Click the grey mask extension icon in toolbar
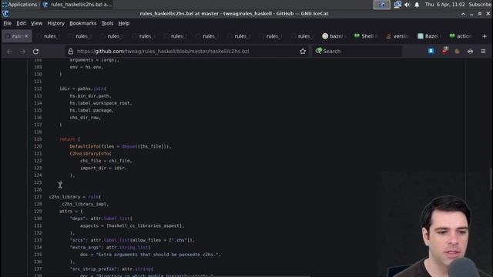 (x=470, y=52)
